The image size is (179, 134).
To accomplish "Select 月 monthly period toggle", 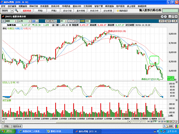I will point(53,21).
